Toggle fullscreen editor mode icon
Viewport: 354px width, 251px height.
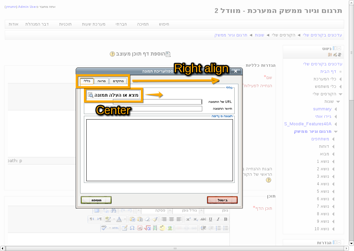tap(97, 210)
